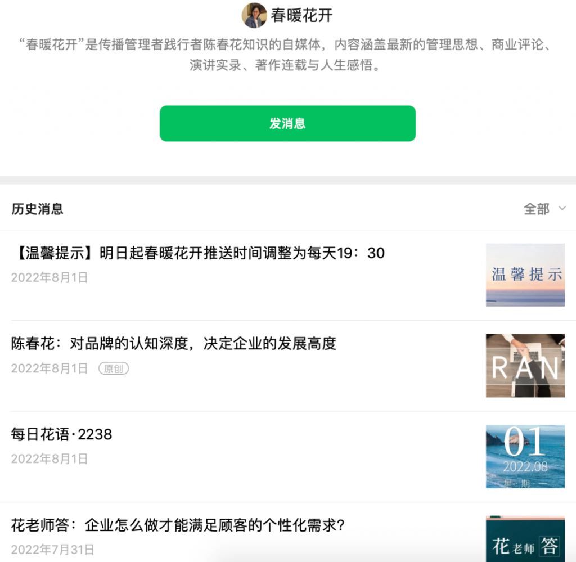Viewport: 576px width, 562px height.
Task: Open 花老师答 personalized needs article
Action: pyautogui.click(x=178, y=525)
